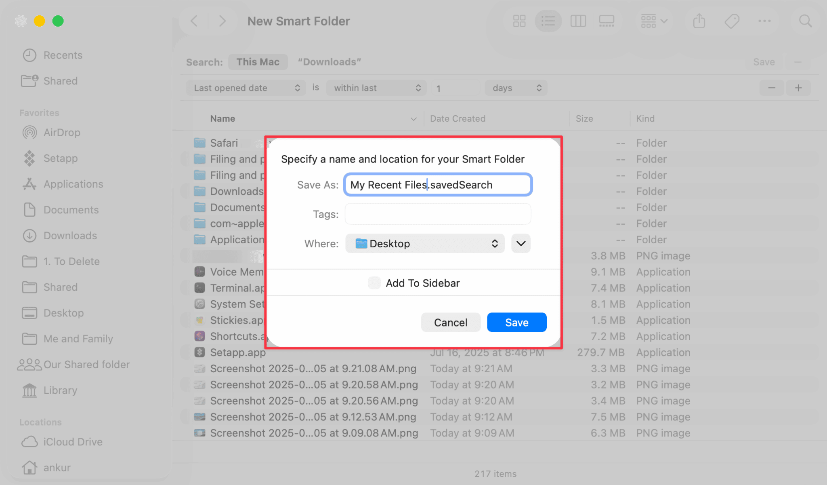This screenshot has height=485, width=827.
Task: Select Screenshot 9.21.08 AM.png row
Action: pyautogui.click(x=500, y=369)
